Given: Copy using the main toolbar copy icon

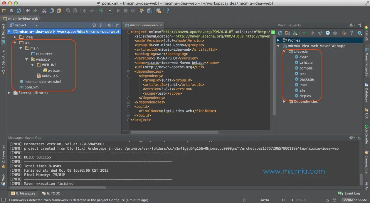Looking at the screenshot, I should click(x=52, y=11).
